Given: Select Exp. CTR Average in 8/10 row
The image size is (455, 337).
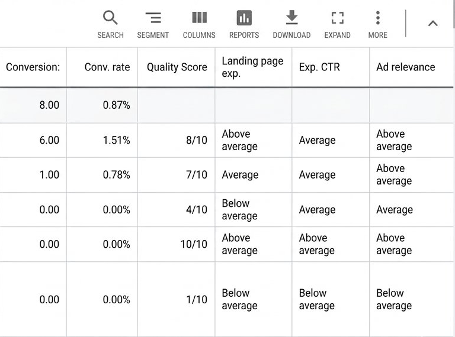Looking at the screenshot, I should [317, 140].
